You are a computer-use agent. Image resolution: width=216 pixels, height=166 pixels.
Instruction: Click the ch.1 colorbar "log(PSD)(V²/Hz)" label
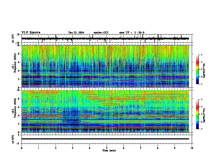[x=204, y=71]
